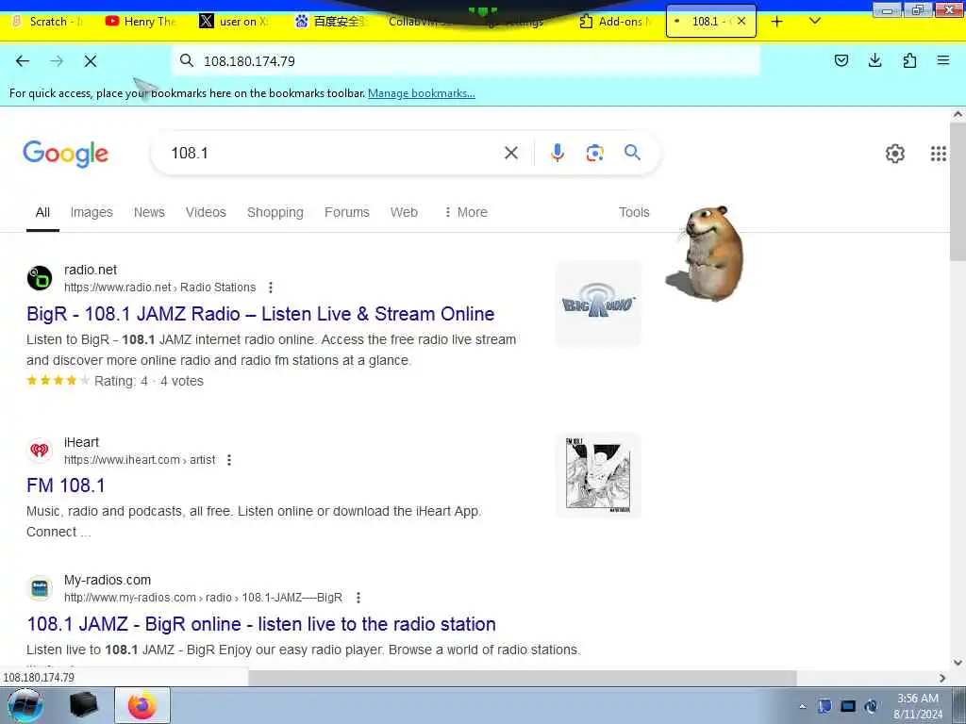Screen dimensions: 966x724
Task: Open the Firefox downloads panel
Action: [x=874, y=60]
